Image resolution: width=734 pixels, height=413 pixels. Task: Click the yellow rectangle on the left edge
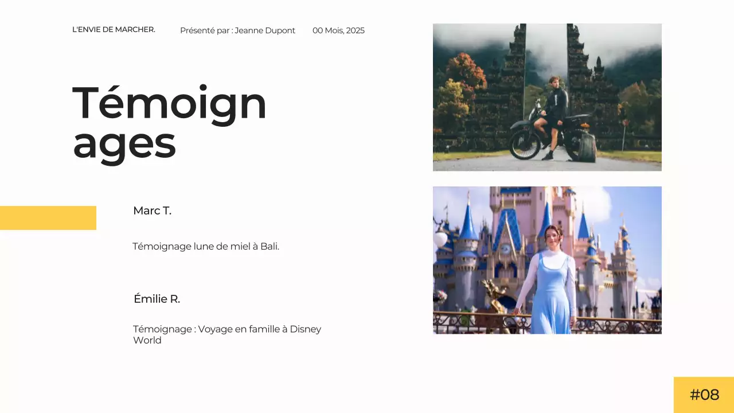(48, 218)
